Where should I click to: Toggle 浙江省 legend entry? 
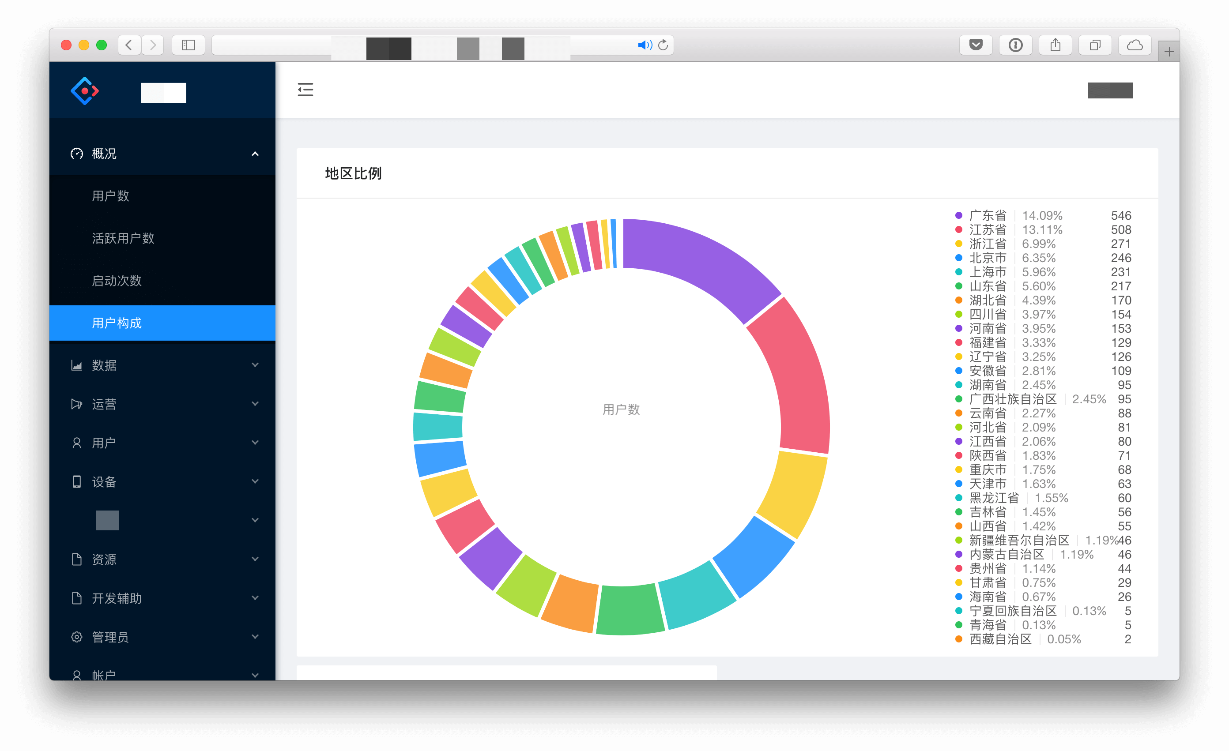(1043, 244)
